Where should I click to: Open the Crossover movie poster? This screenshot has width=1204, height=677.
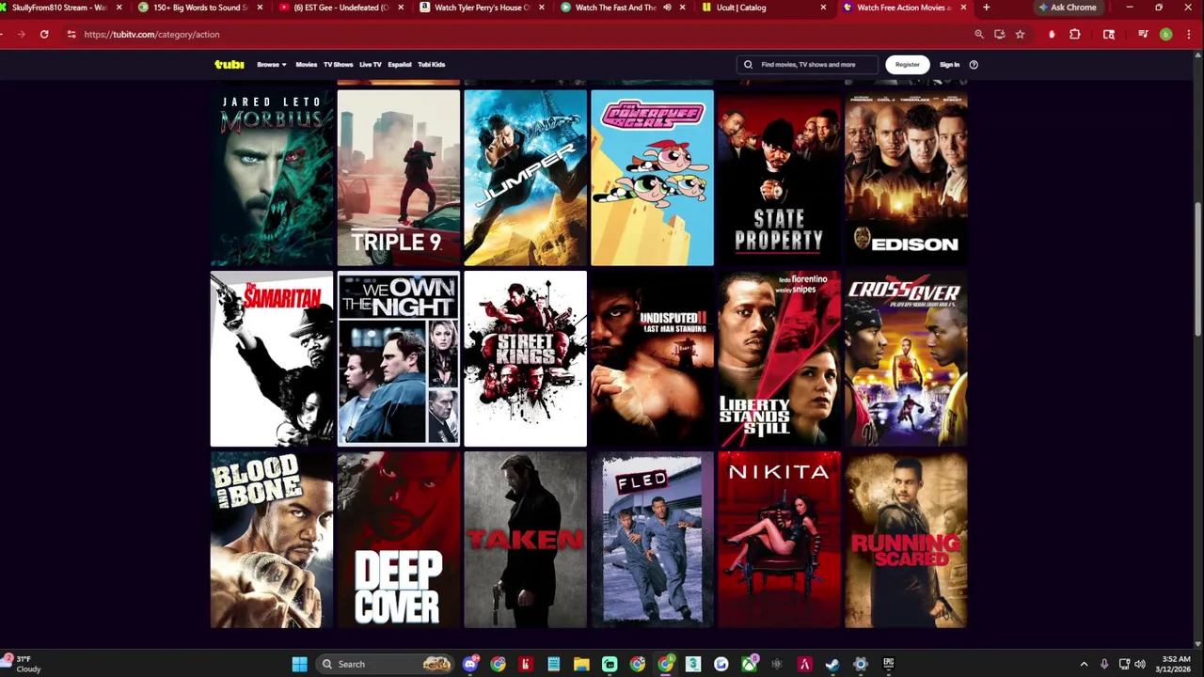pos(906,359)
